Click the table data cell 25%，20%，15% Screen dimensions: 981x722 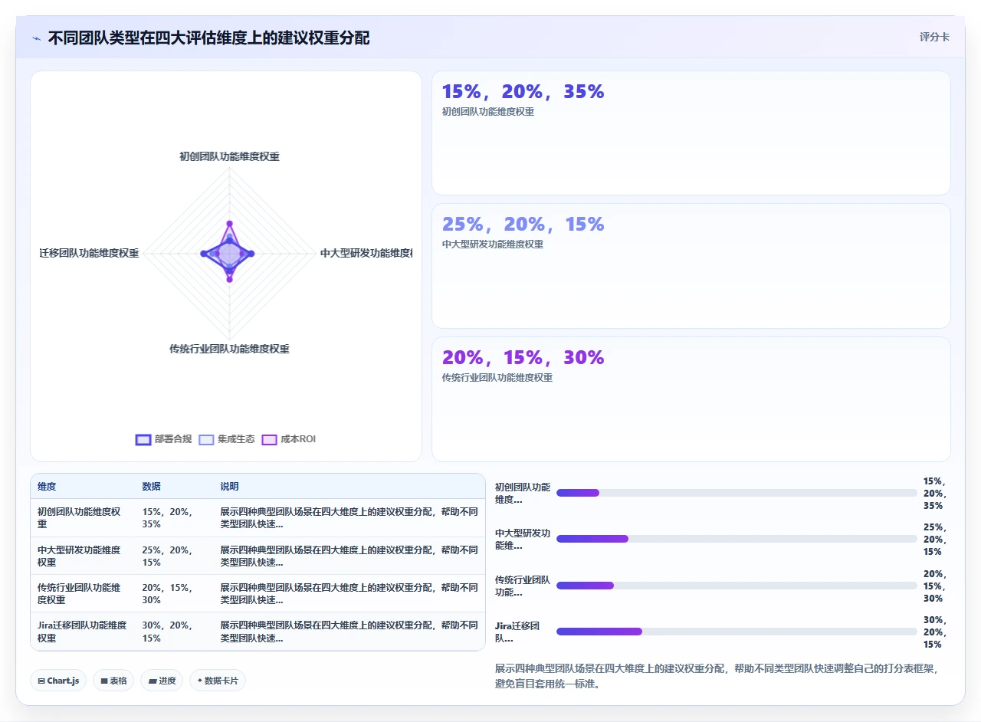click(x=175, y=556)
